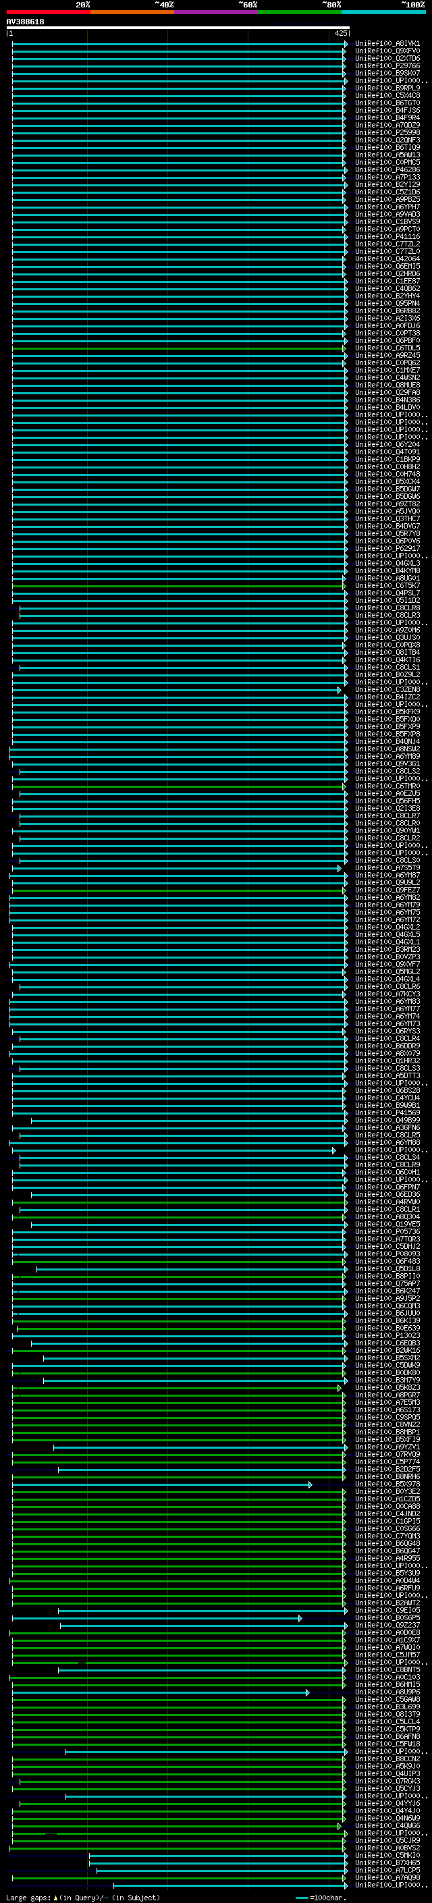Select label UniRef100_A4RVW0
The height and width of the screenshot is (1903, 432).
click(x=387, y=1202)
